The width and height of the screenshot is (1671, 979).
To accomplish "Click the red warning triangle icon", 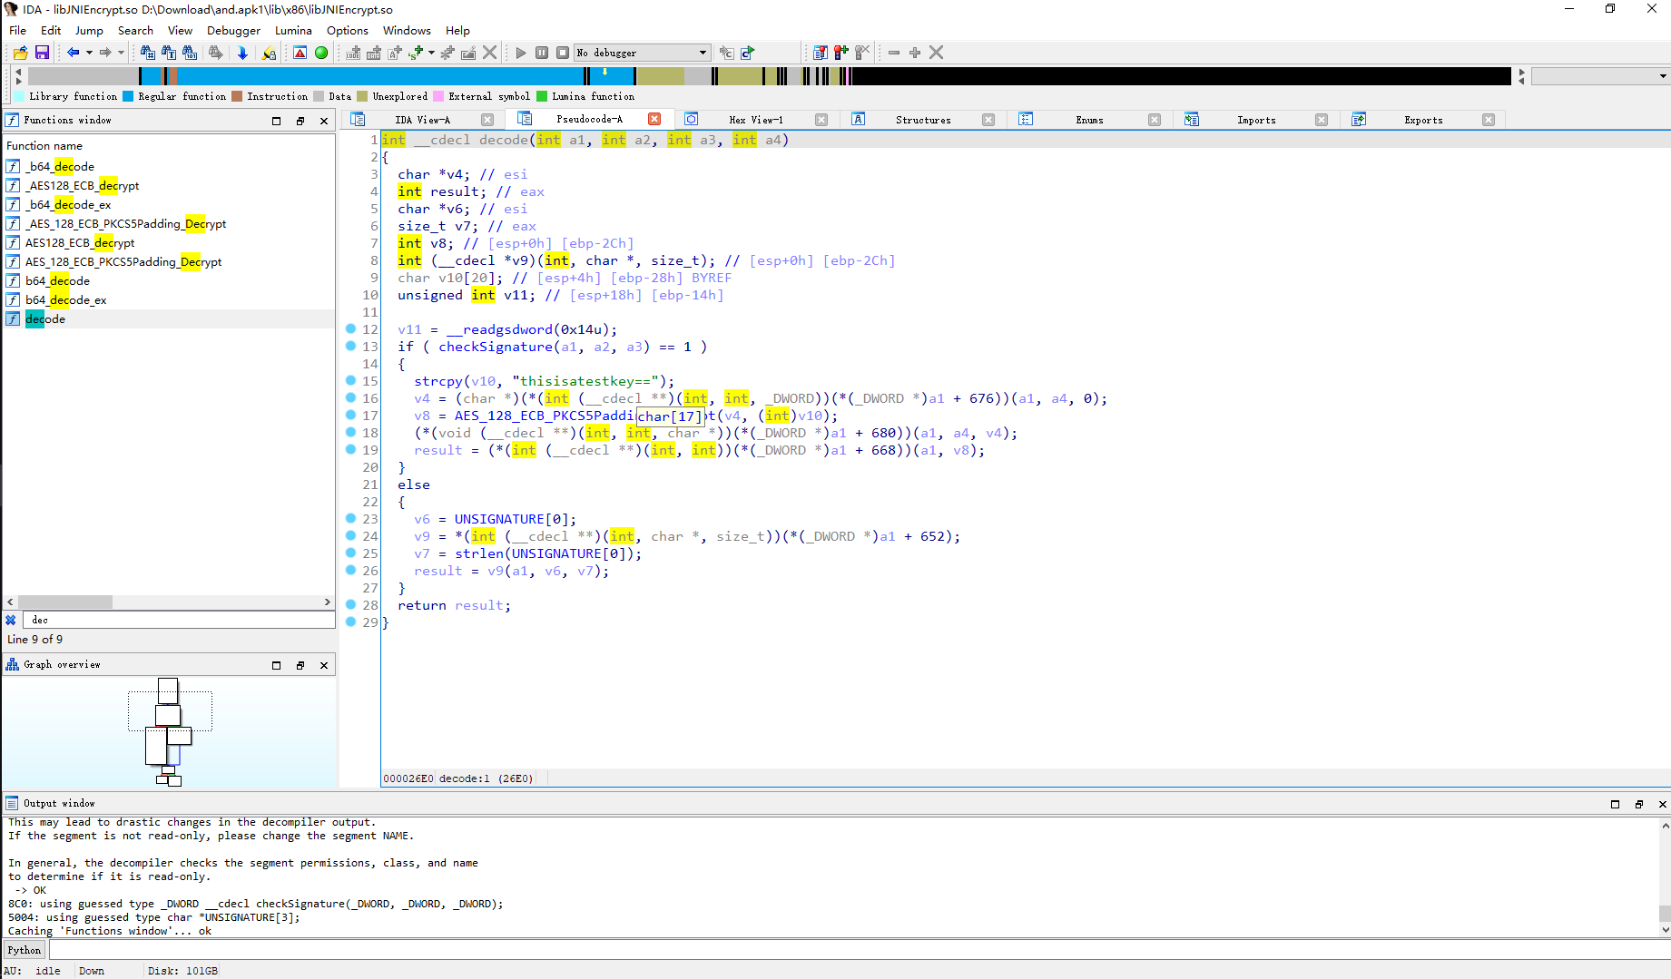I will pyautogui.click(x=300, y=53).
